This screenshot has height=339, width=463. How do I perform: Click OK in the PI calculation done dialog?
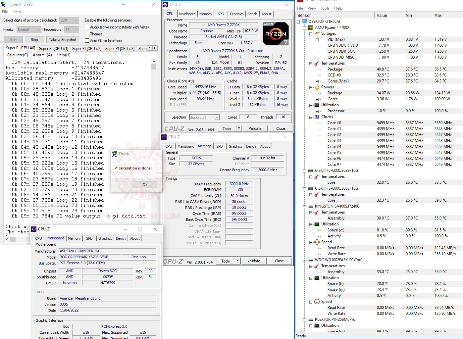click(x=145, y=185)
